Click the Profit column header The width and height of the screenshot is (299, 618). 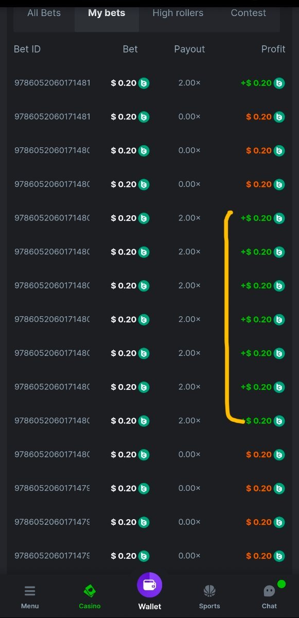(x=273, y=49)
